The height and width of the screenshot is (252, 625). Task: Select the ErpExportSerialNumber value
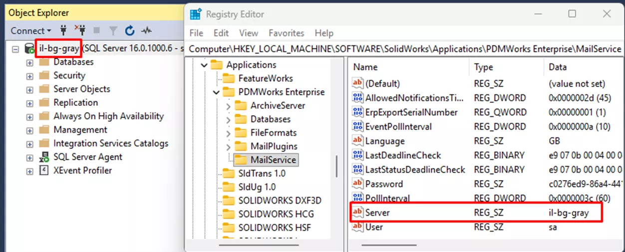coord(411,112)
